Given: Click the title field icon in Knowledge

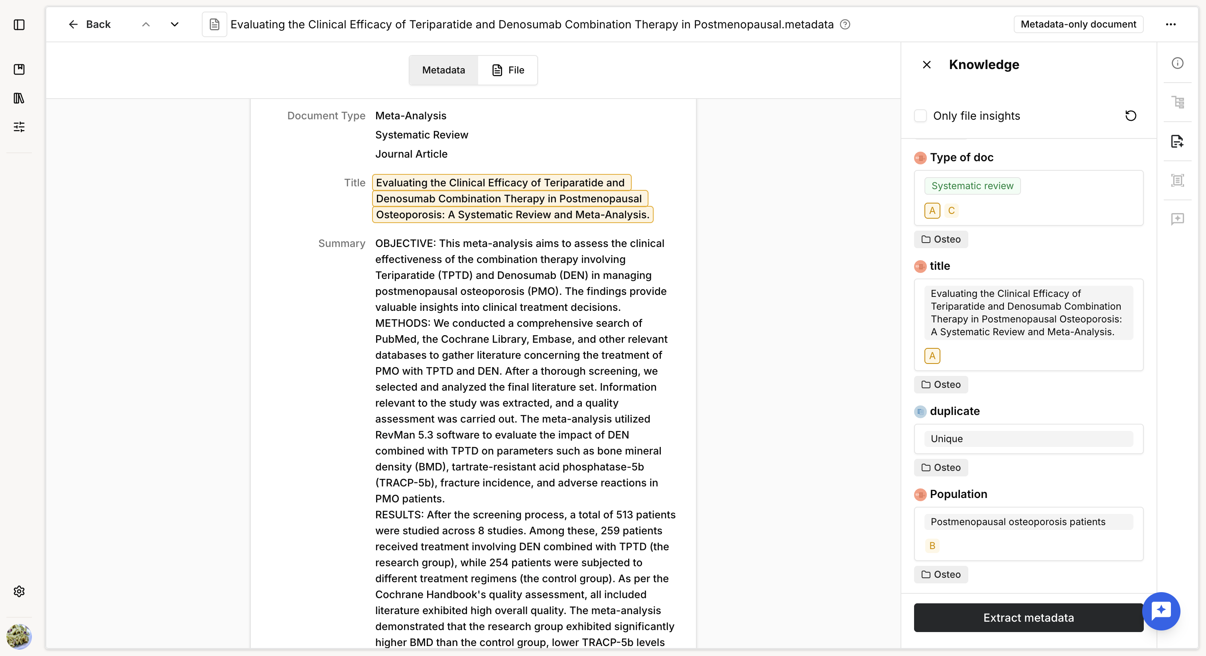Looking at the screenshot, I should (x=920, y=267).
